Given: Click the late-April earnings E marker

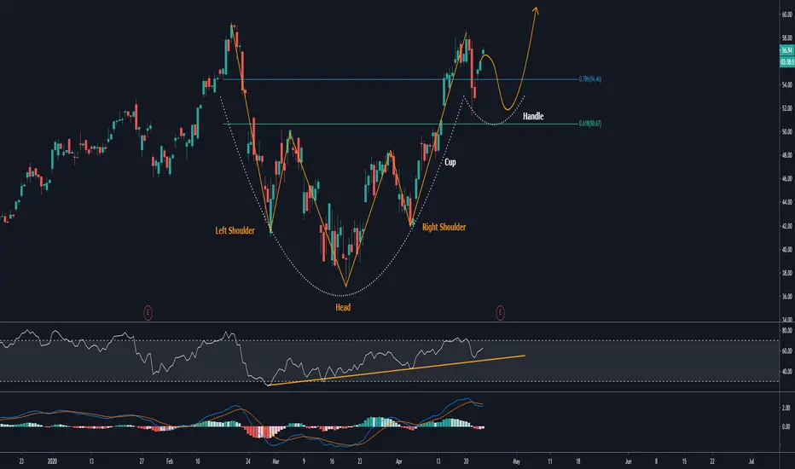Looking at the screenshot, I should [x=500, y=313].
